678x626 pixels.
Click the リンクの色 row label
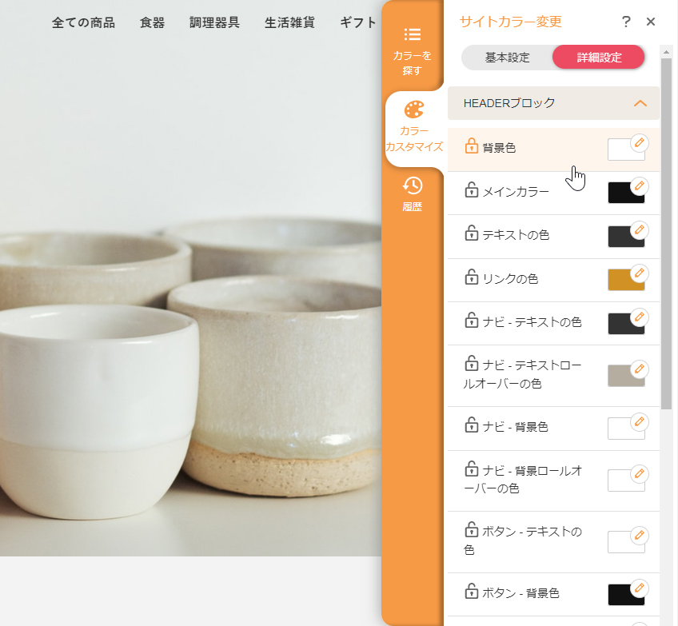click(510, 279)
